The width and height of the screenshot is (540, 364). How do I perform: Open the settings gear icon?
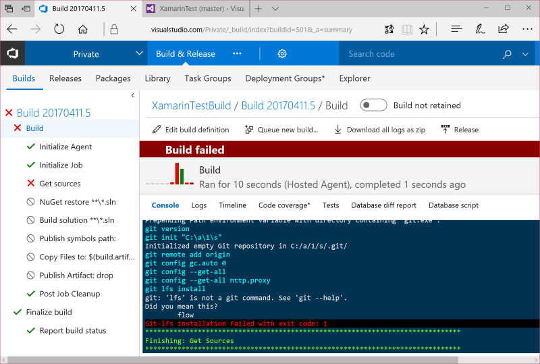tap(282, 54)
